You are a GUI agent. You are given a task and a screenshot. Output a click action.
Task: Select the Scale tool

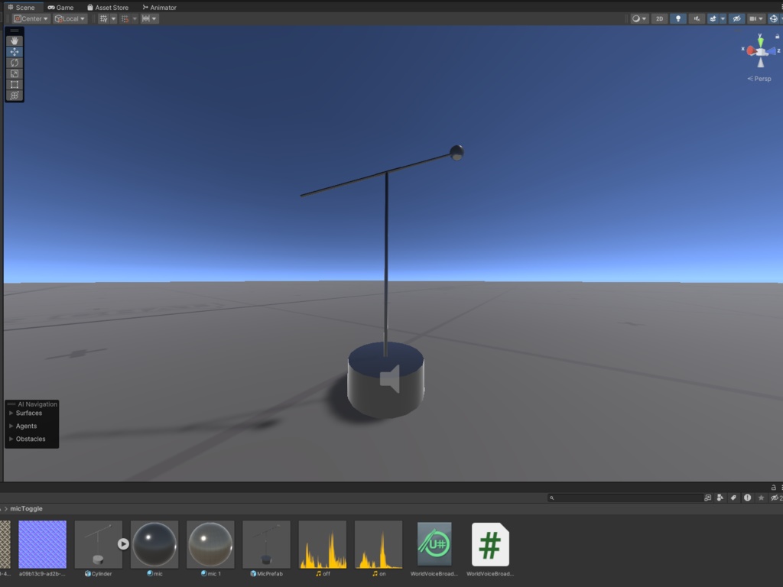pos(14,73)
